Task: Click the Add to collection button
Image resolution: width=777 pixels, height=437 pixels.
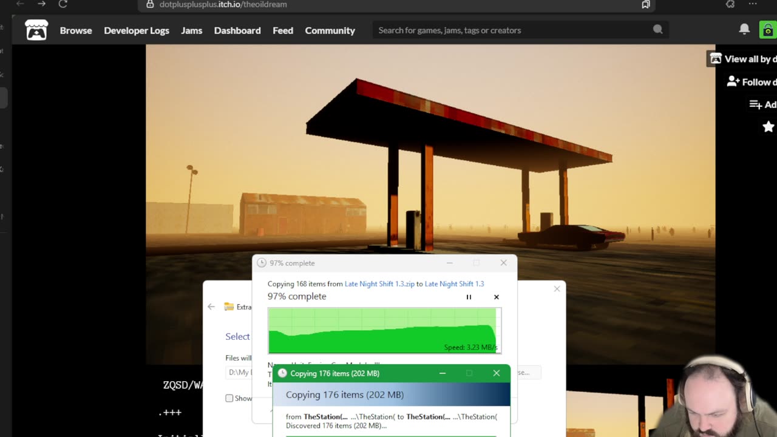Action: pos(762,104)
